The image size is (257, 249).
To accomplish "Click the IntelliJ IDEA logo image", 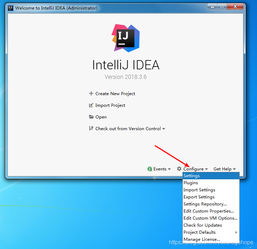I will [125, 38].
